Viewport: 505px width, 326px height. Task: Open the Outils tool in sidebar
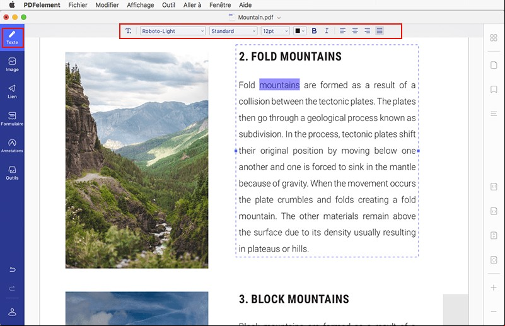point(12,173)
